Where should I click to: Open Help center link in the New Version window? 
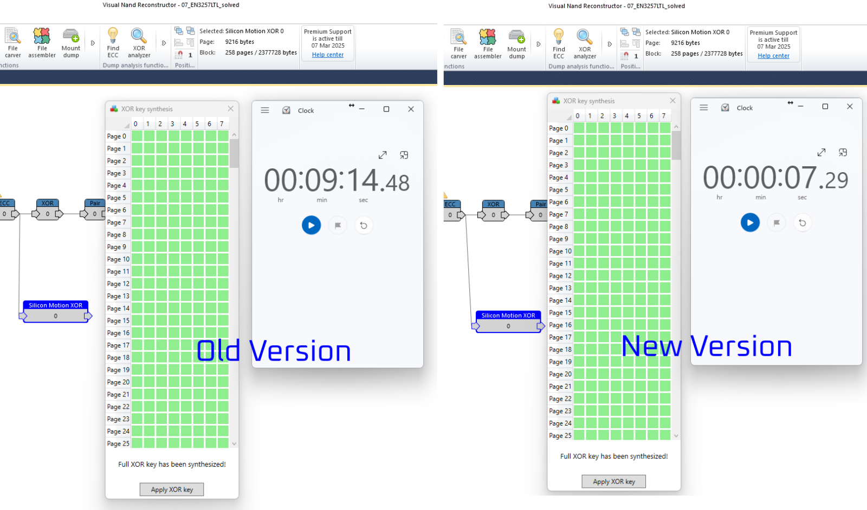(774, 56)
